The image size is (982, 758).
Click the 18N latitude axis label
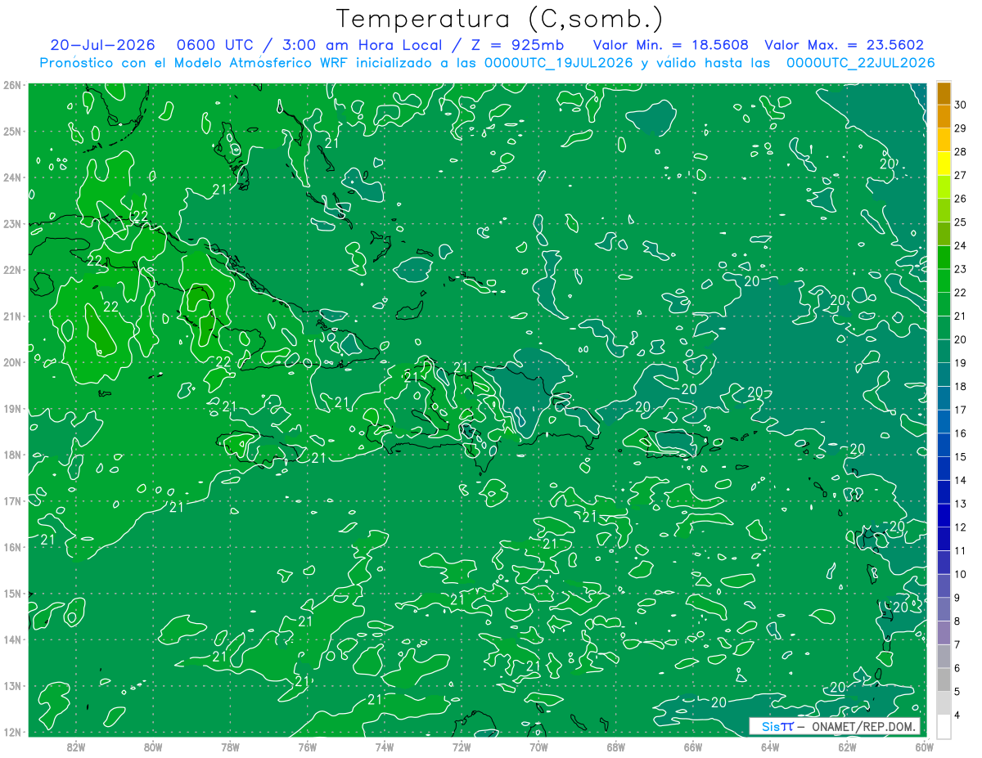[12, 455]
